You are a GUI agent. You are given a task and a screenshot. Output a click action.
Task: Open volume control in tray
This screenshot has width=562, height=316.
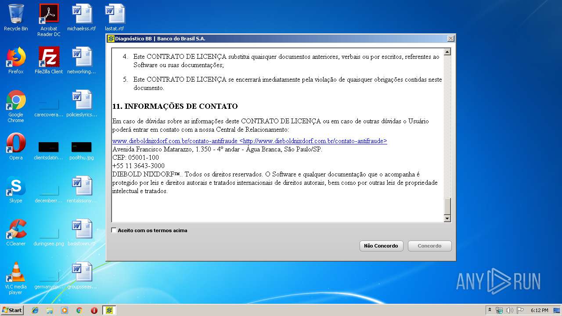coord(510,310)
